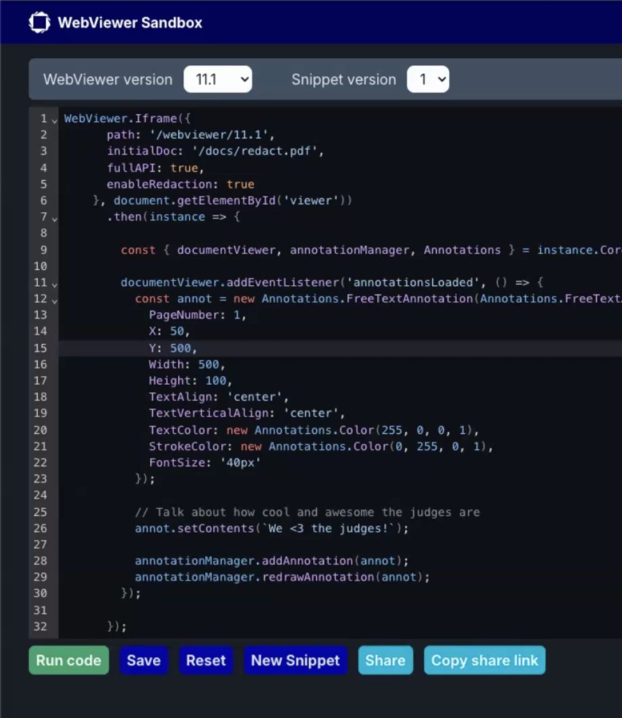622x718 pixels.
Task: Click annotationManager.redrawAnnotation(annot) line
Action: tap(282, 577)
